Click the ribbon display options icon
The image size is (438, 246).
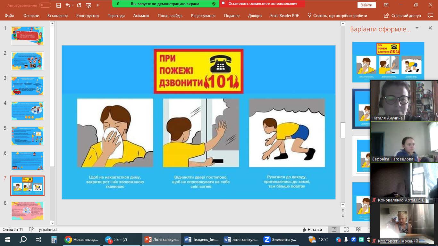click(386, 5)
